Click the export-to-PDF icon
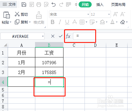This screenshot has width=132, height=111. pyautogui.click(x=31, y=4)
